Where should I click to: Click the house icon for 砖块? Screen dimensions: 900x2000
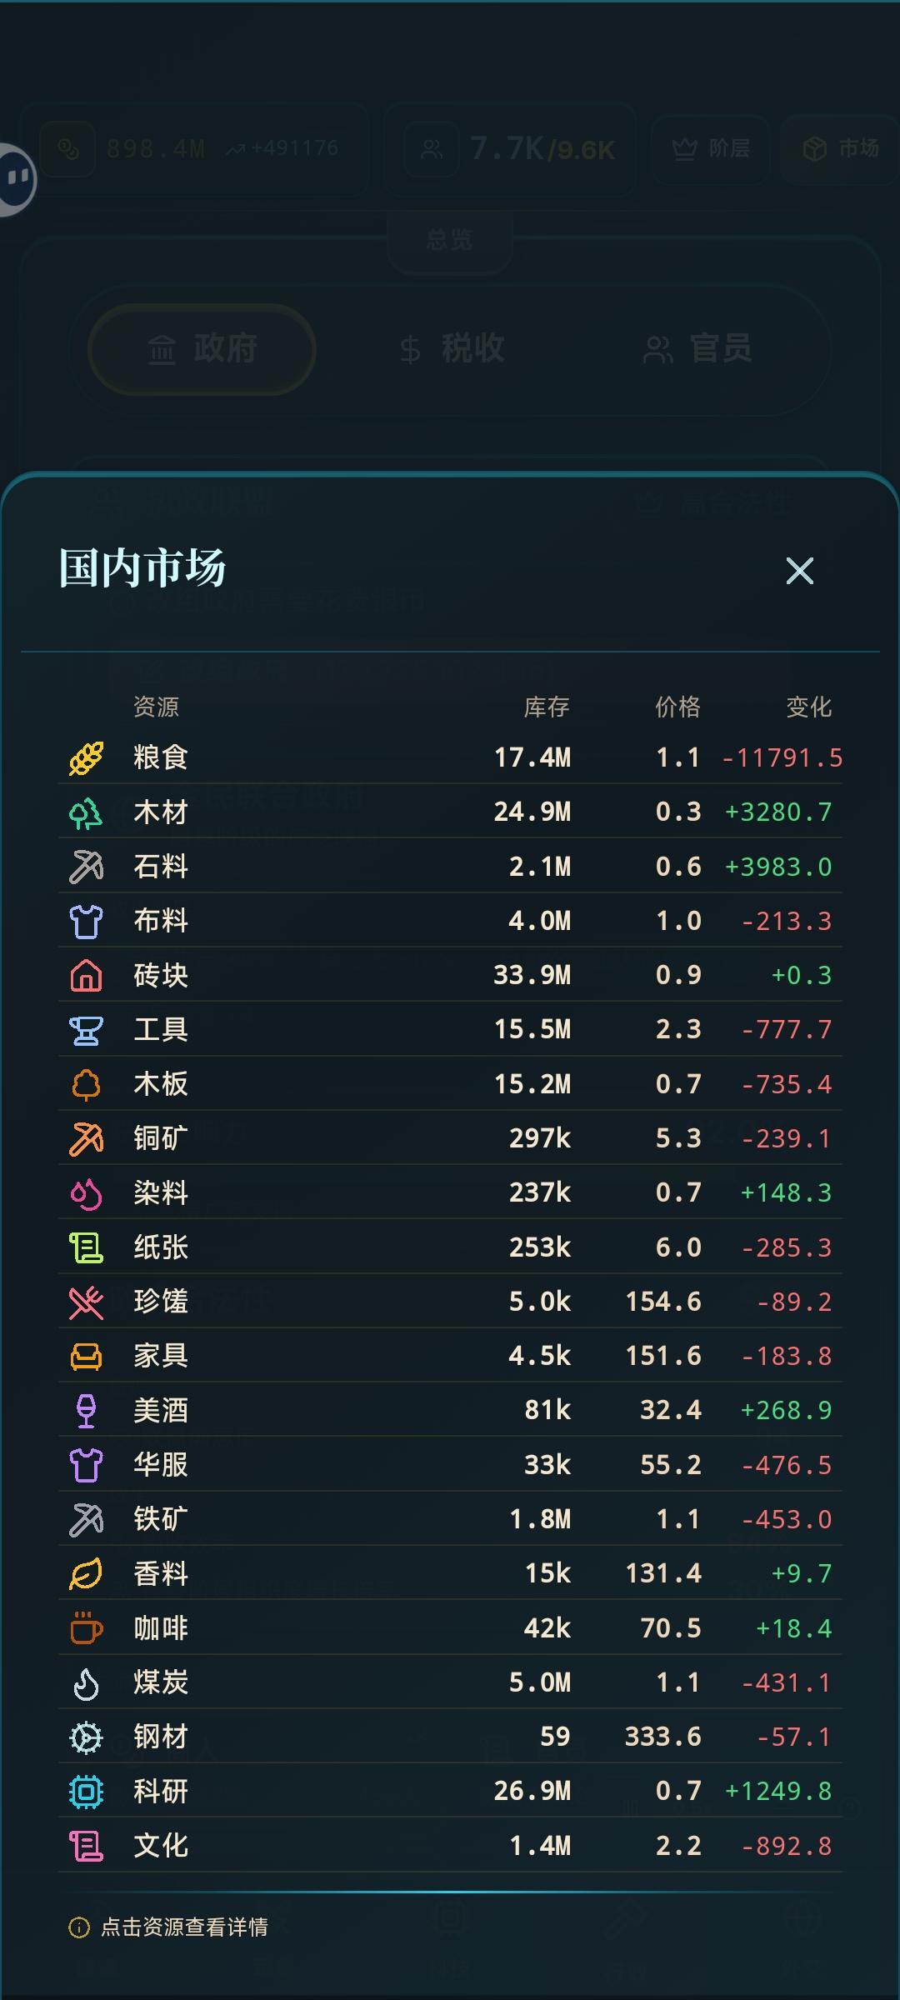point(86,975)
